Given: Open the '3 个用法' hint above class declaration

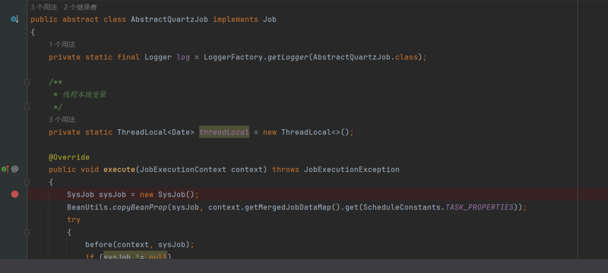Looking at the screenshot, I should (44, 7).
